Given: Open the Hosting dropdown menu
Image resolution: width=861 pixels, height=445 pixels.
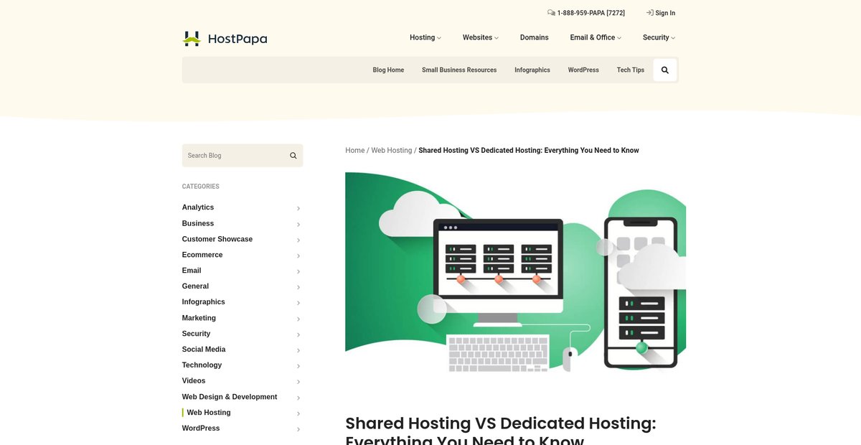Looking at the screenshot, I should pyautogui.click(x=425, y=37).
